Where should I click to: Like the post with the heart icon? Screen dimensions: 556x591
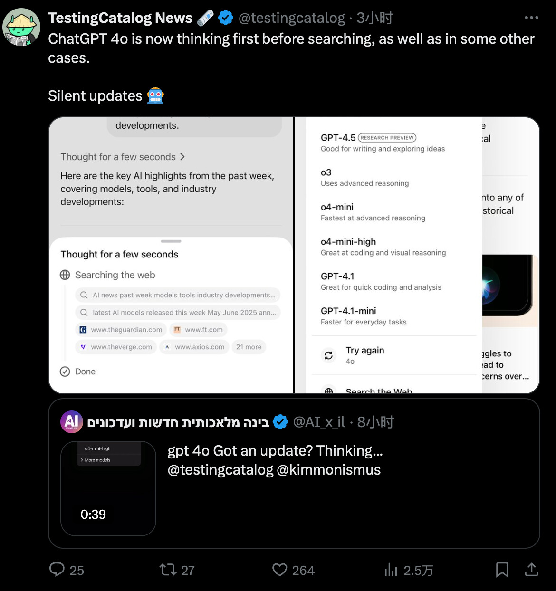[280, 570]
